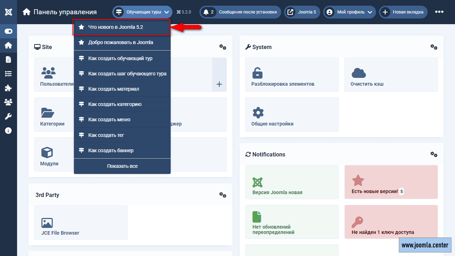Start the Как создать меню tour

122,119
